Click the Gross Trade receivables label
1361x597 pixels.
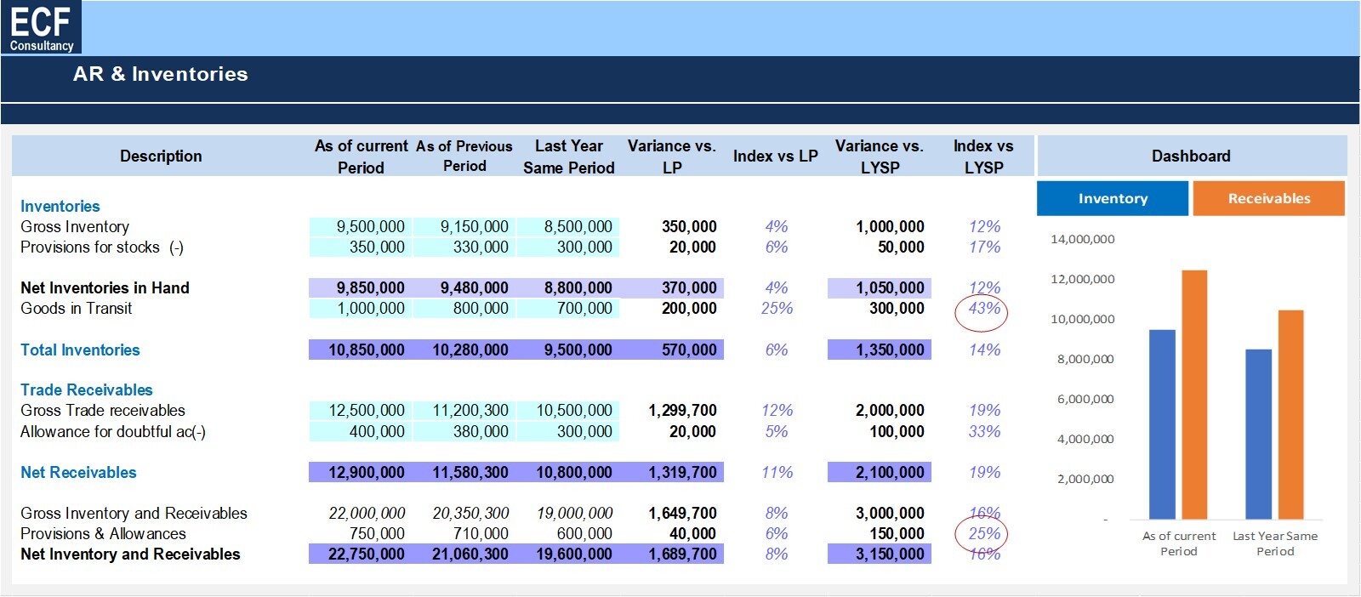pyautogui.click(x=103, y=410)
